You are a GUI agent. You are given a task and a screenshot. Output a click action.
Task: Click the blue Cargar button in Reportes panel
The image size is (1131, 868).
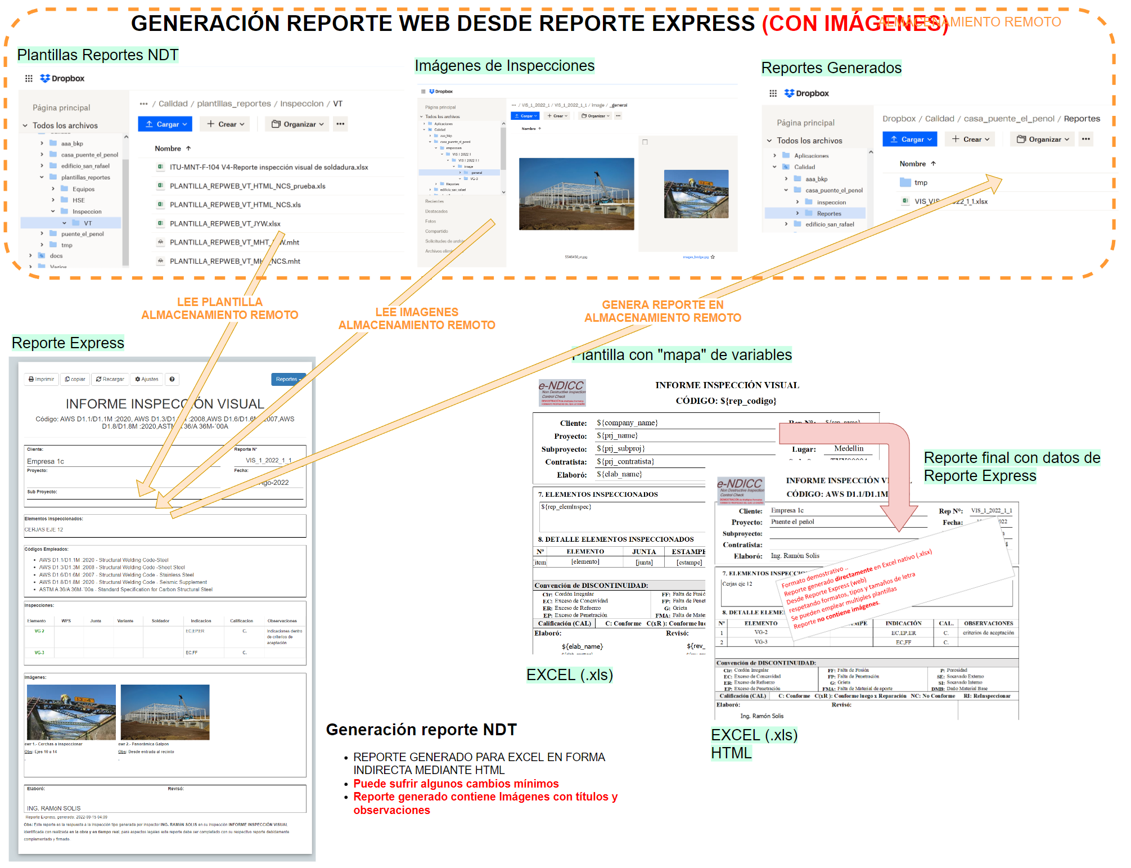click(911, 139)
